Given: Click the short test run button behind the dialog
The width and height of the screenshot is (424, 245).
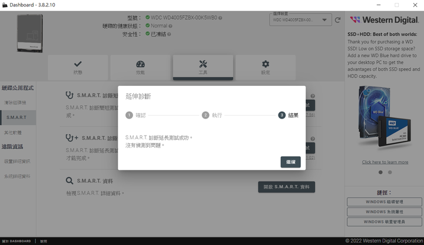Looking at the screenshot, I should tap(310, 105).
